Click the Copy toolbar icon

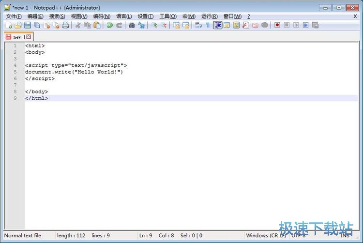coord(88,25)
